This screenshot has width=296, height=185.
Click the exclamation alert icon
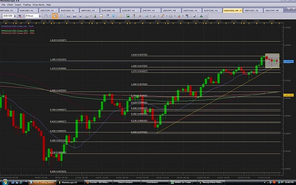click(134, 16)
